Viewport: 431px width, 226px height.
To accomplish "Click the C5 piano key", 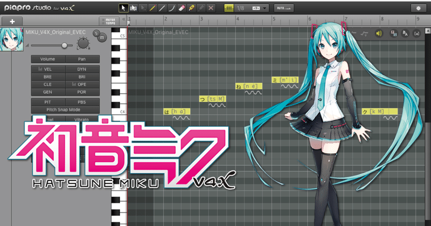I will pyautogui.click(x=123, y=36).
